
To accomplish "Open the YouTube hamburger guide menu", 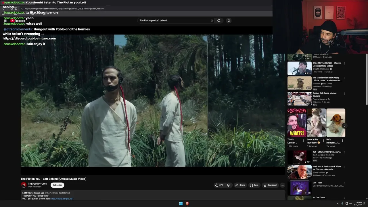I will [5, 21].
